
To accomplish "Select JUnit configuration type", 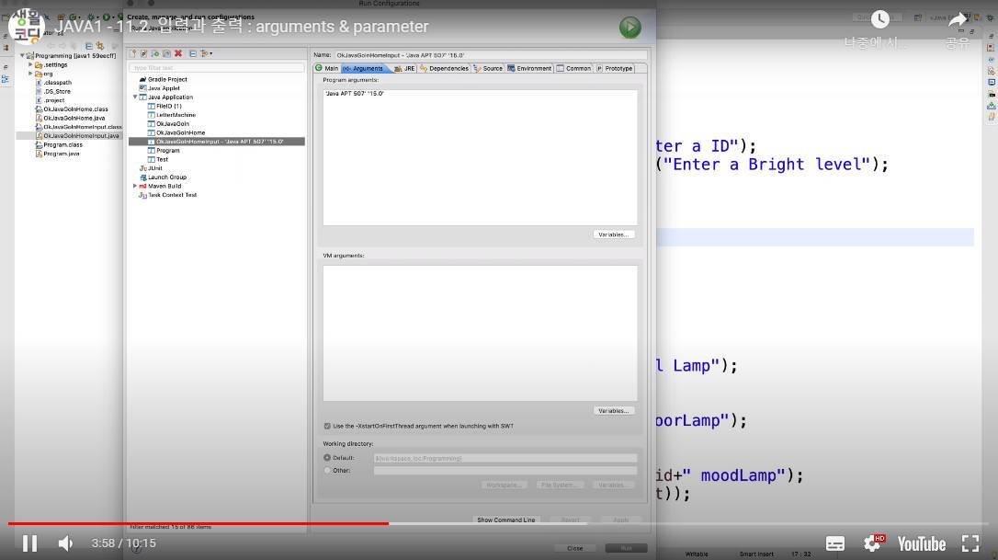I will 154,169.
